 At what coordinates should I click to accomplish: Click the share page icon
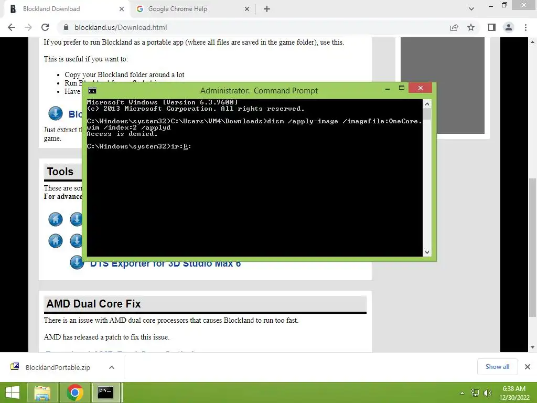454,27
